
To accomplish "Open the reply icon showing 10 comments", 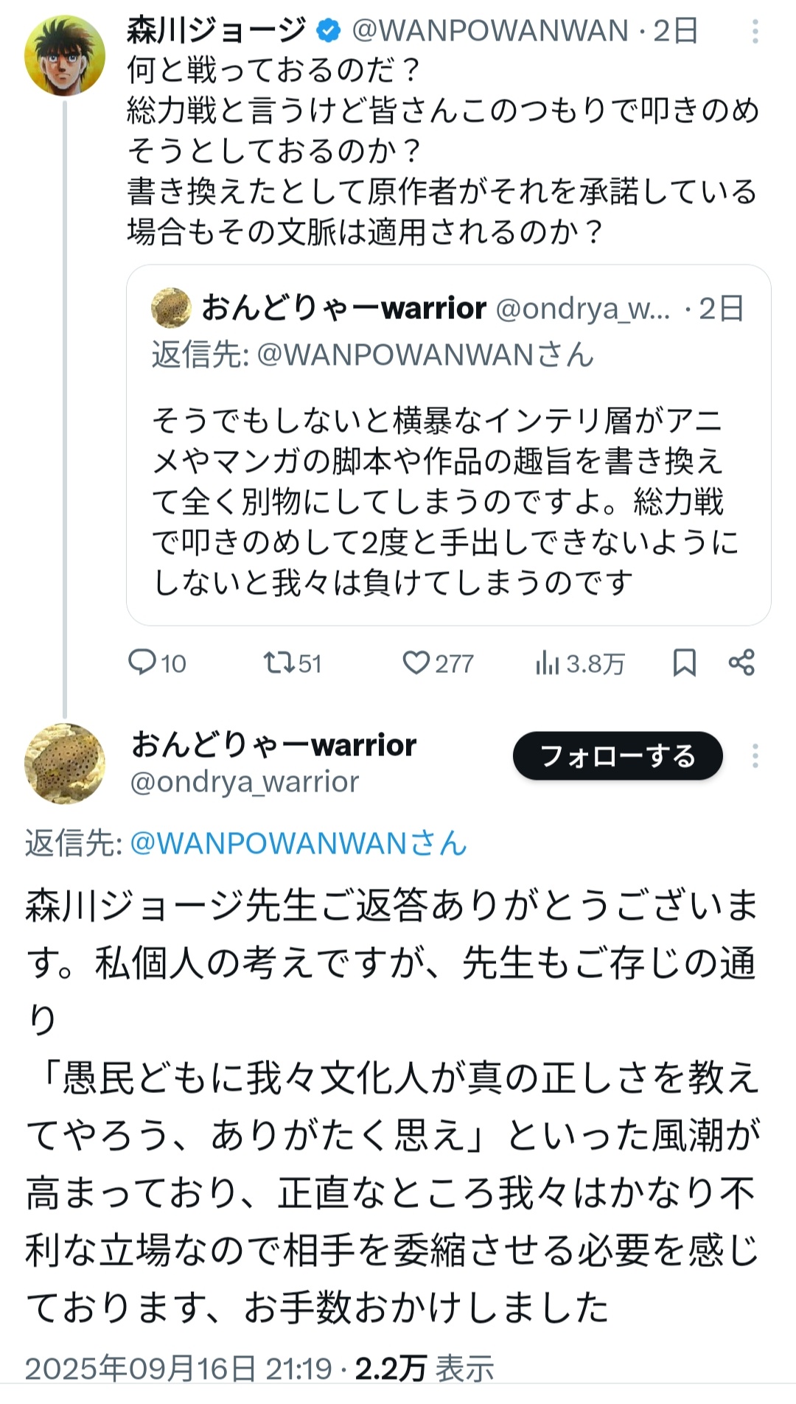I will pos(156,663).
